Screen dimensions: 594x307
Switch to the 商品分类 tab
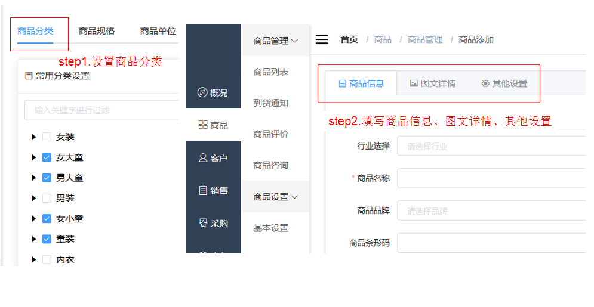click(x=35, y=31)
